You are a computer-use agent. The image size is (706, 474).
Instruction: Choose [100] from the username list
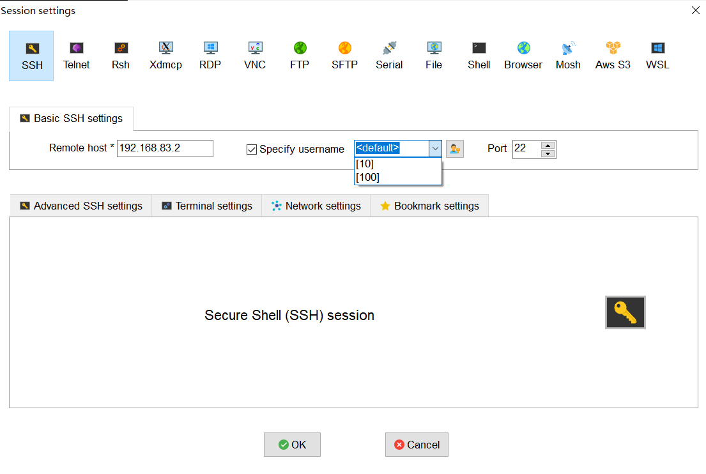click(x=397, y=178)
